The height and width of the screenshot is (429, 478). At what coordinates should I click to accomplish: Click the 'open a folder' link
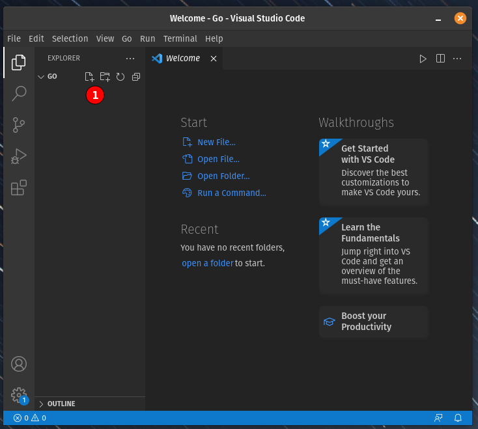[208, 263]
